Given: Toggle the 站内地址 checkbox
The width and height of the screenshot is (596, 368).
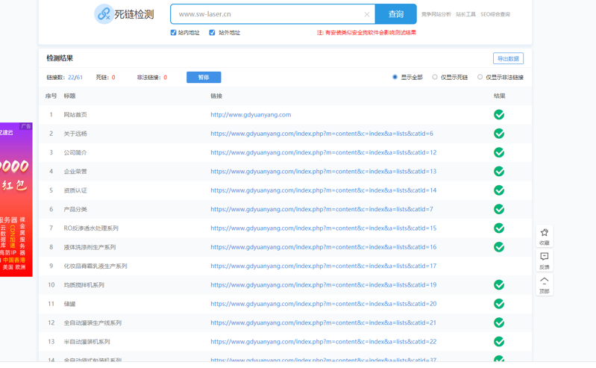Looking at the screenshot, I should [x=174, y=33].
